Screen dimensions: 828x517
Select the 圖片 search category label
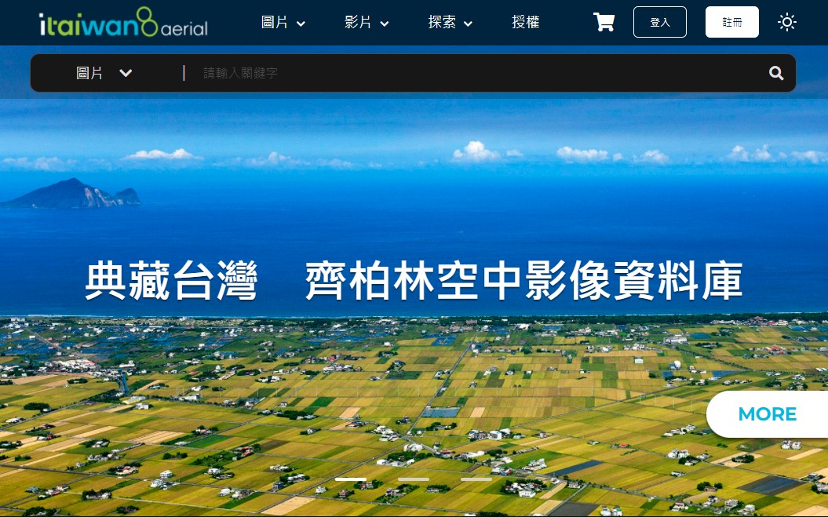(89, 73)
